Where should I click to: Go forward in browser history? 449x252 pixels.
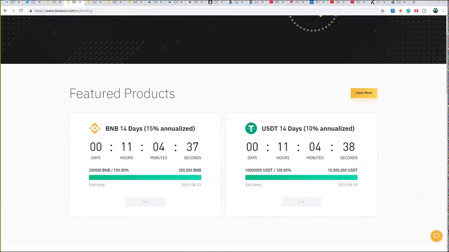pyautogui.click(x=13, y=11)
